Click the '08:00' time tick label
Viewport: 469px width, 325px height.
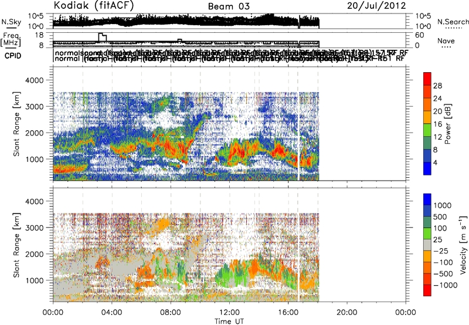(x=171, y=313)
